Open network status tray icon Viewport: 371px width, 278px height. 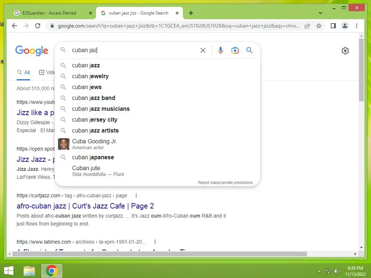[328, 271]
